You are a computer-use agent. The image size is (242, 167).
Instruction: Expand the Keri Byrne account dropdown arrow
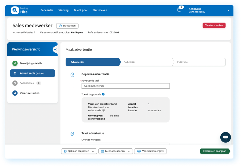(x=228, y=10)
